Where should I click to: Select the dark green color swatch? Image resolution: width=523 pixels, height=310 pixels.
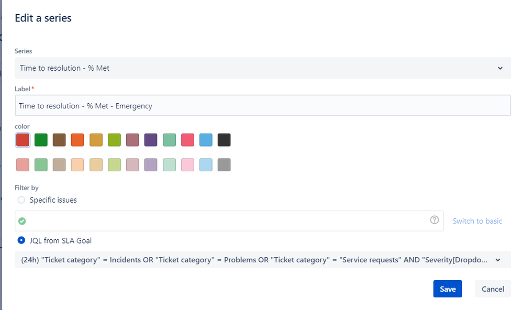coord(41,140)
